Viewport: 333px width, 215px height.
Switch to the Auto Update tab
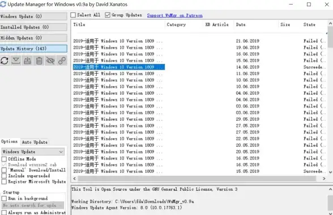35,142
